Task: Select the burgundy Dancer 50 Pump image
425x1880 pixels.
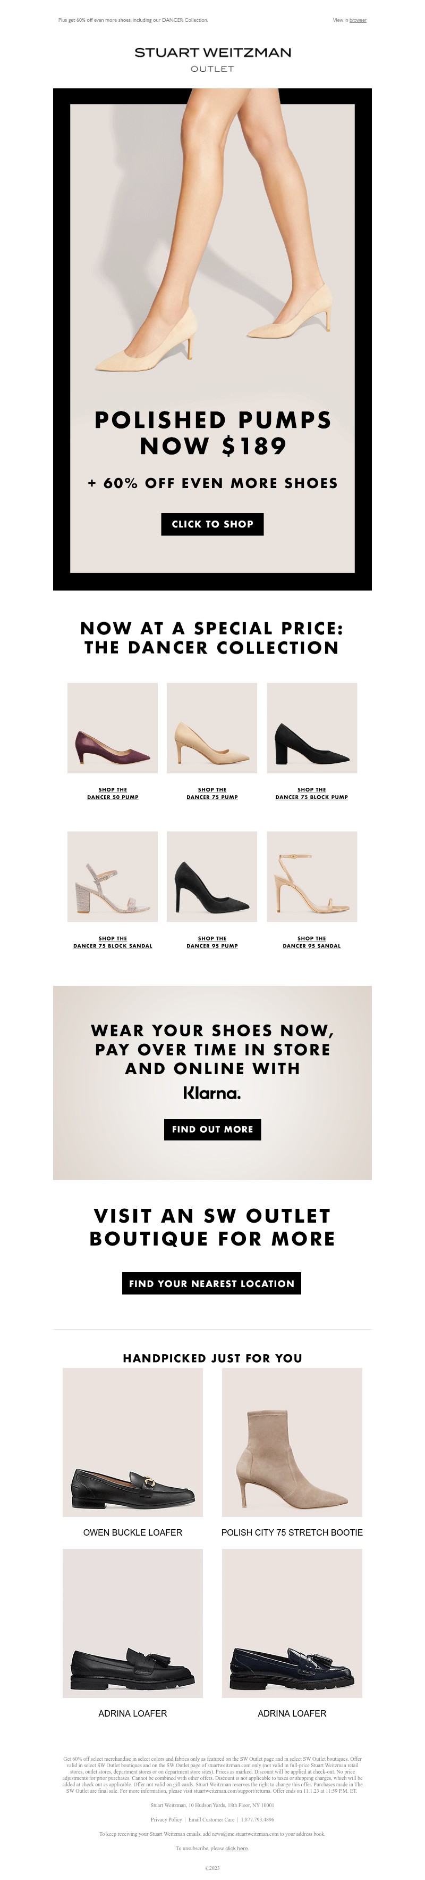Action: tap(112, 728)
